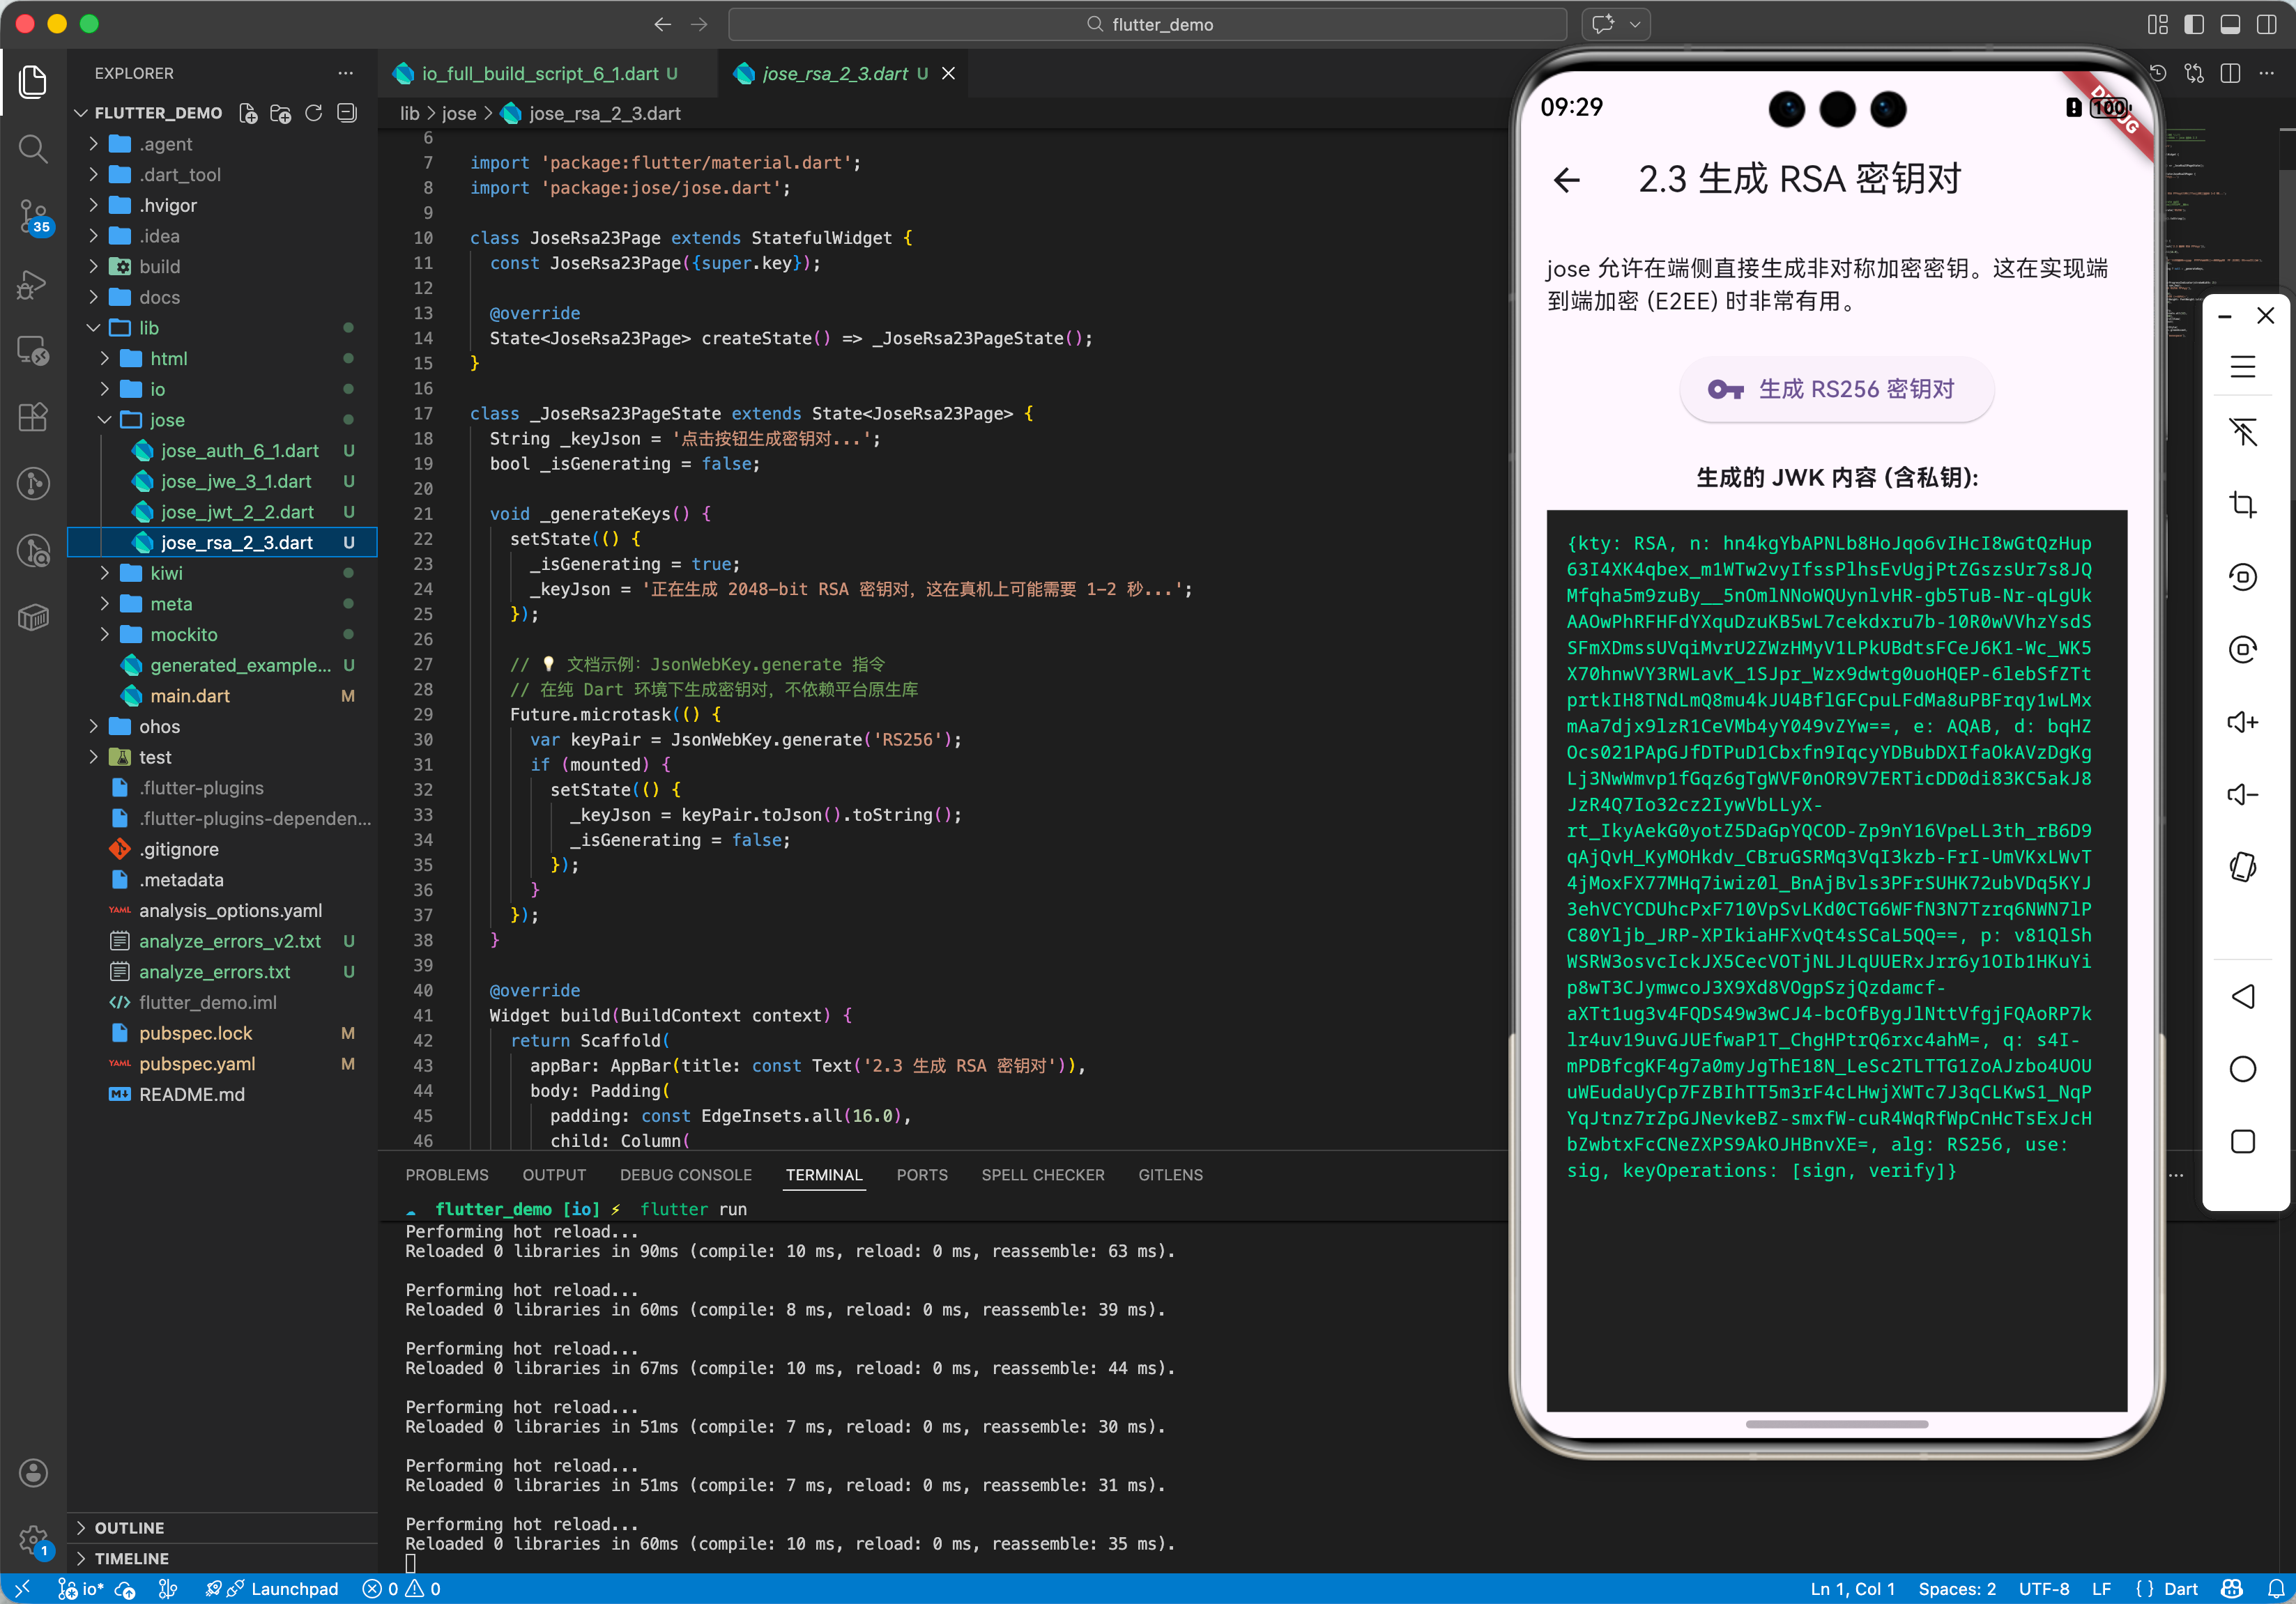Click the flutter_demo command center search field

point(1147,24)
